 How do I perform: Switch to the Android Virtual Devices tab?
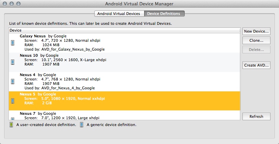118,14
